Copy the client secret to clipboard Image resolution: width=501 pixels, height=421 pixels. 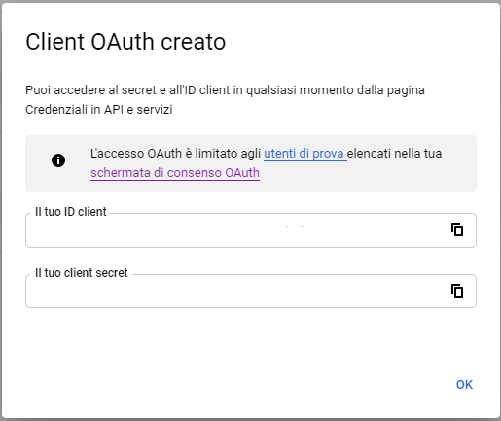[x=457, y=291]
